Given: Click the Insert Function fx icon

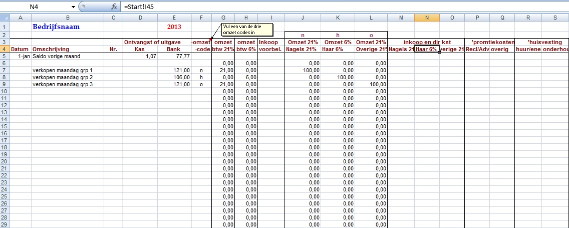Looking at the screenshot, I should click(x=114, y=7).
